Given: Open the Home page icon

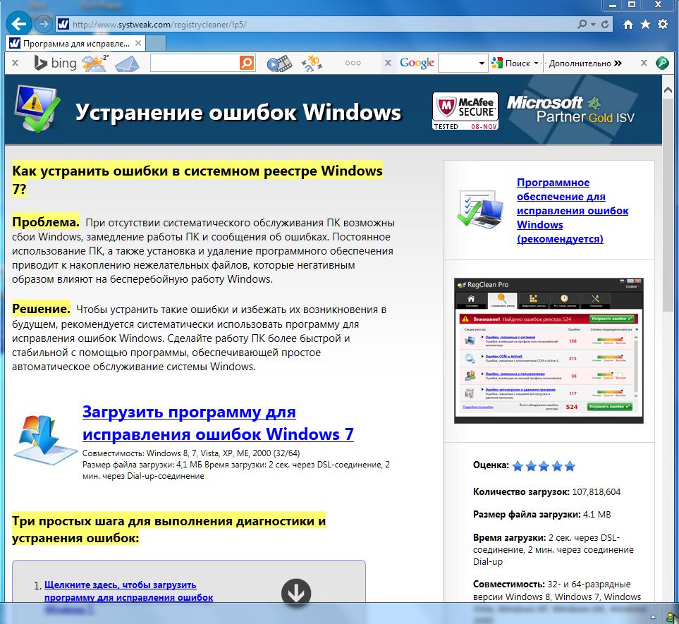Looking at the screenshot, I should [628, 24].
